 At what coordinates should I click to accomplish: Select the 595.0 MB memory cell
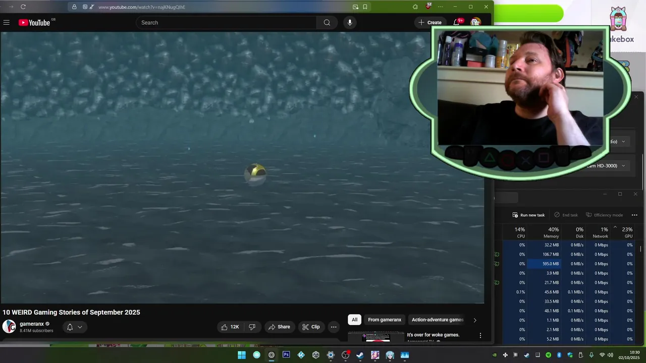(x=545, y=264)
